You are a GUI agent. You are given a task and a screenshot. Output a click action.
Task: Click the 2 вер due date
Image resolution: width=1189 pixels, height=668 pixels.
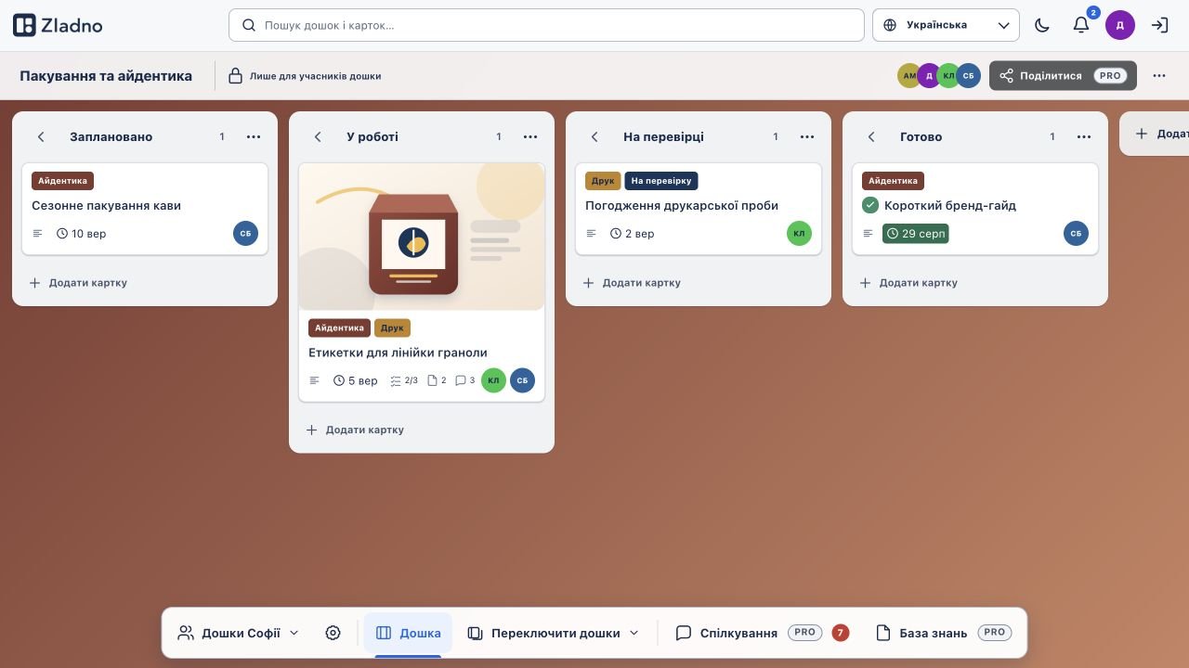click(633, 234)
